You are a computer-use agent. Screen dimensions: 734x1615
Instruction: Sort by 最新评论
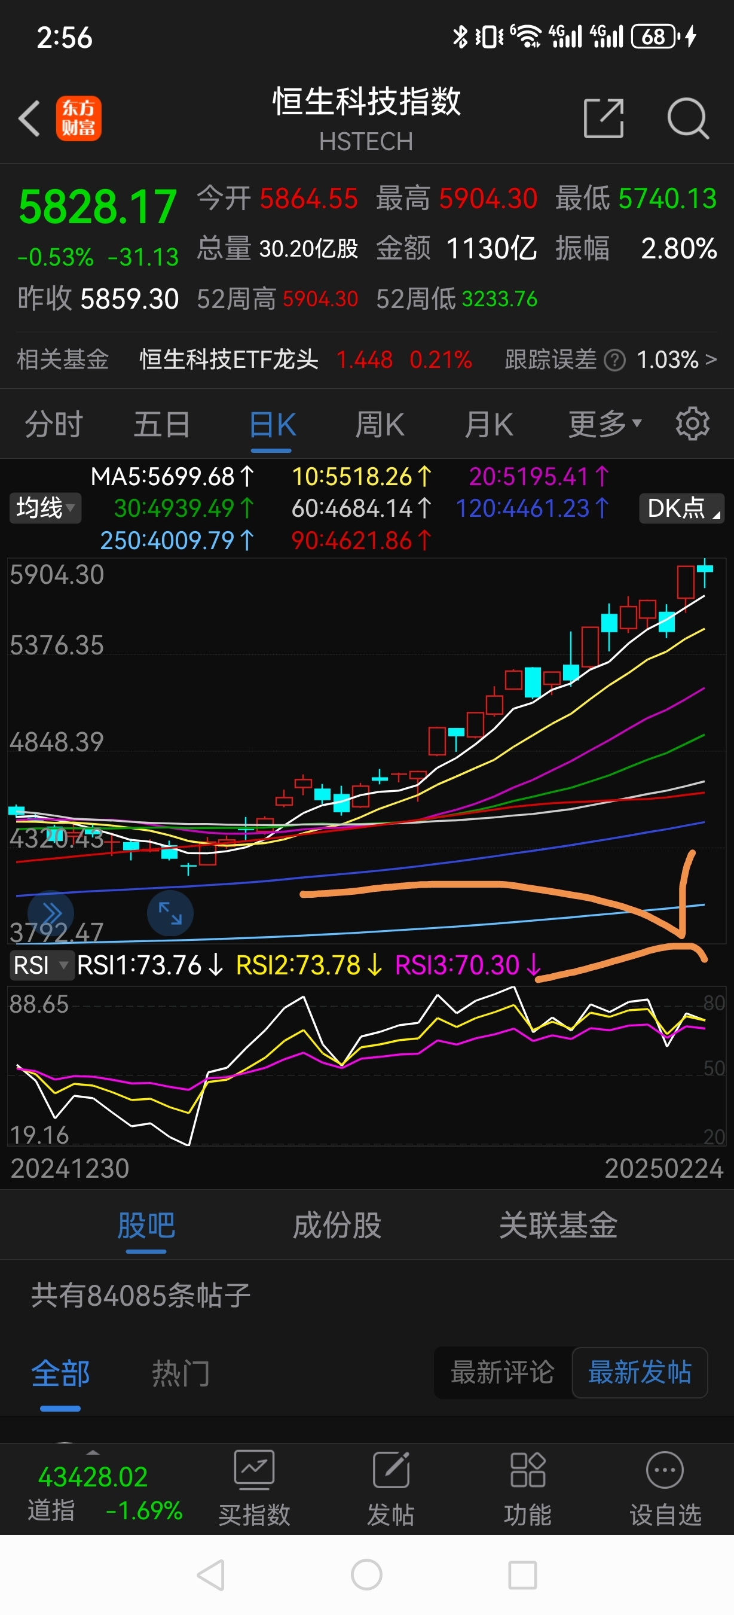(x=502, y=1372)
